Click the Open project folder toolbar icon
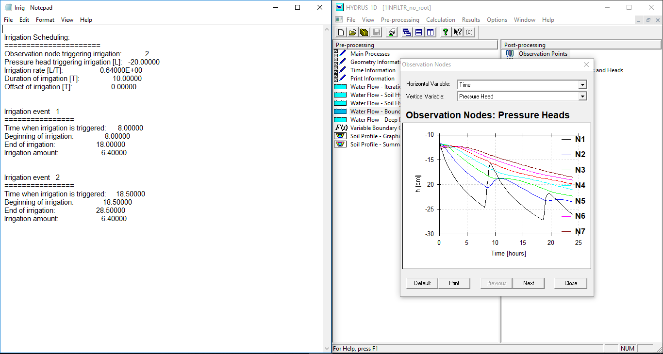This screenshot has height=354, width=663. point(352,32)
